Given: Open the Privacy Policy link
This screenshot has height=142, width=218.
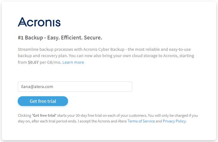Looking at the screenshot, I should click(x=174, y=121).
